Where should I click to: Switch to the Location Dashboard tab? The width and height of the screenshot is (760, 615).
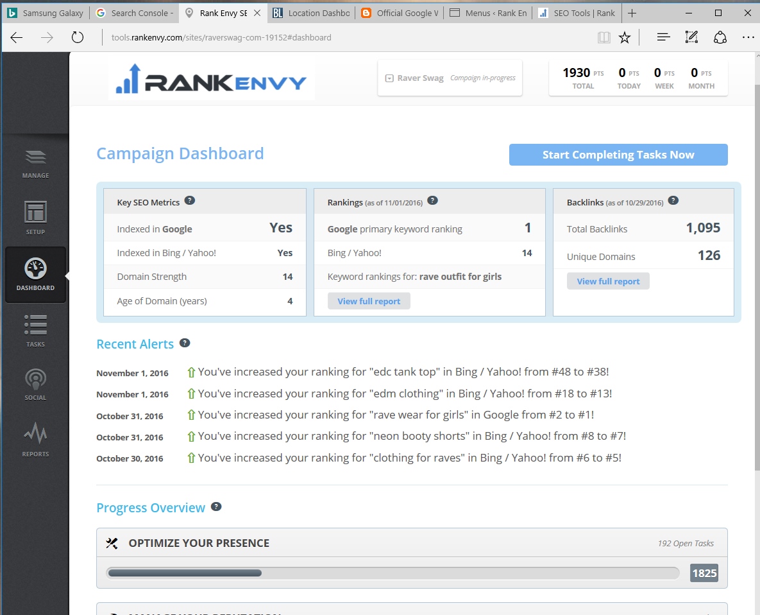(310, 13)
